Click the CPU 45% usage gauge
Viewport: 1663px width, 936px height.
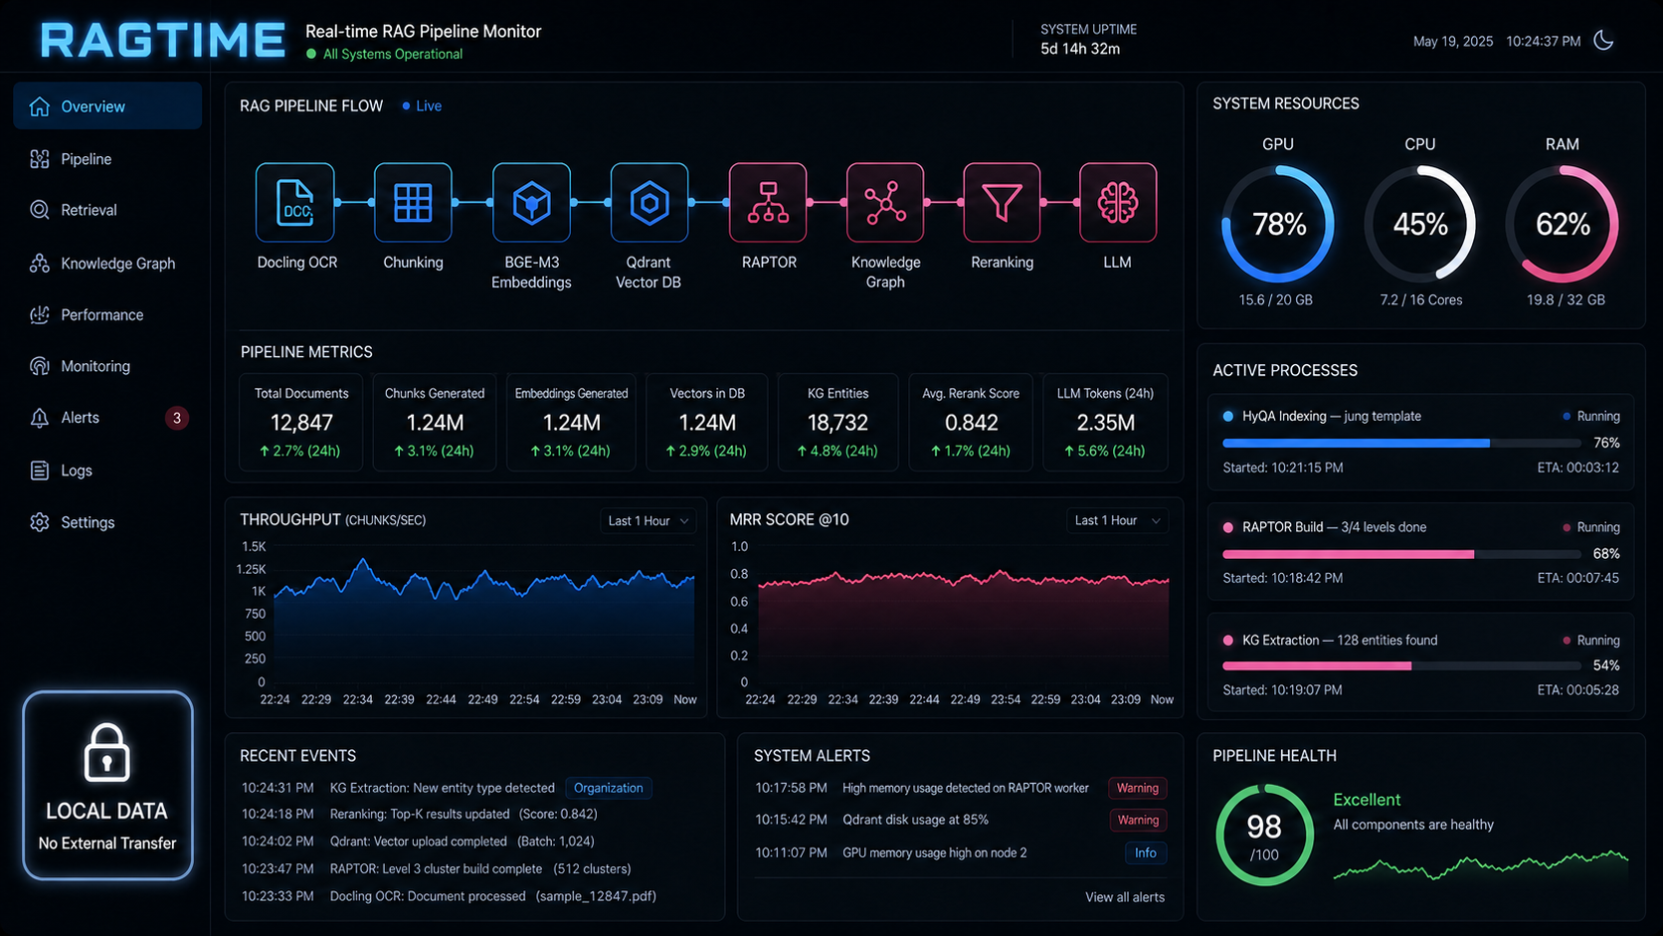tap(1419, 224)
